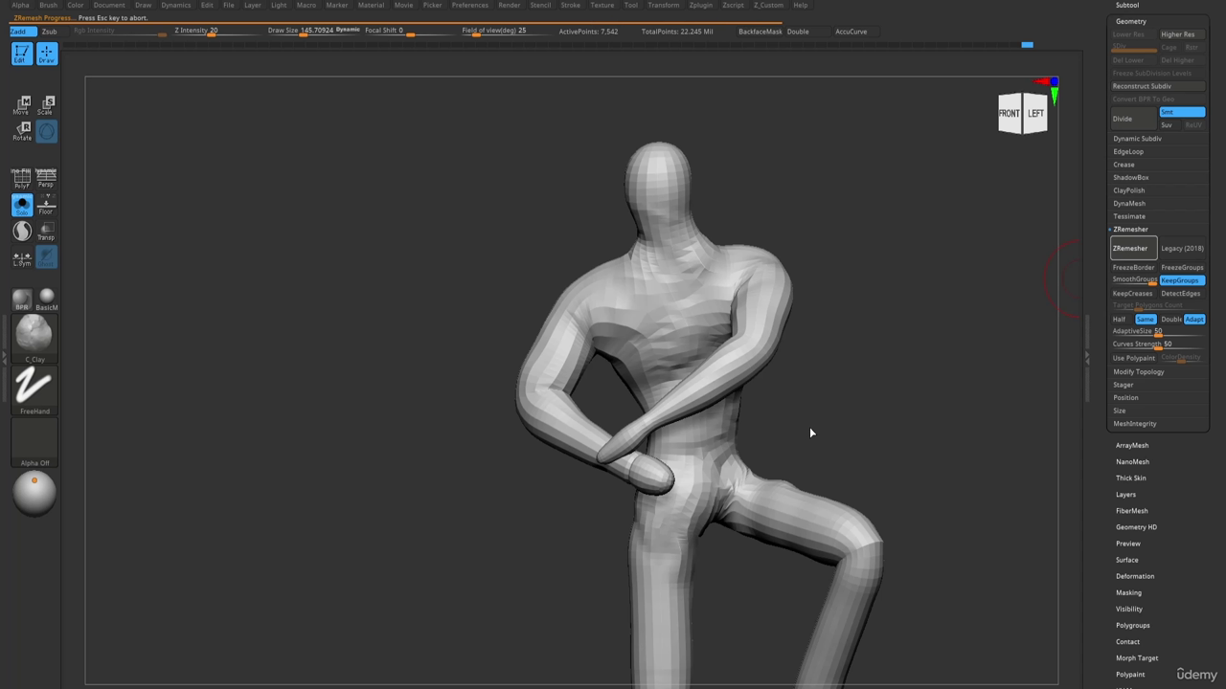Click the PolyF wireframe icon
This screenshot has width=1226, height=689.
21,179
